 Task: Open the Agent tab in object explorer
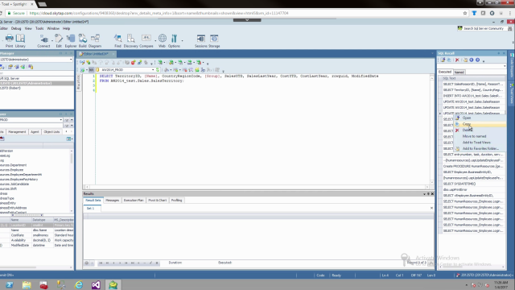click(35, 132)
